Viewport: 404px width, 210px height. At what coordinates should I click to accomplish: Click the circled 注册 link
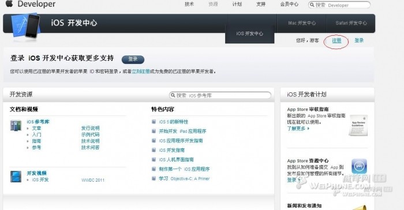[x=336, y=40]
